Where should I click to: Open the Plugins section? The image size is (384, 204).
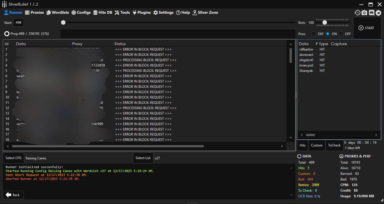142,13
